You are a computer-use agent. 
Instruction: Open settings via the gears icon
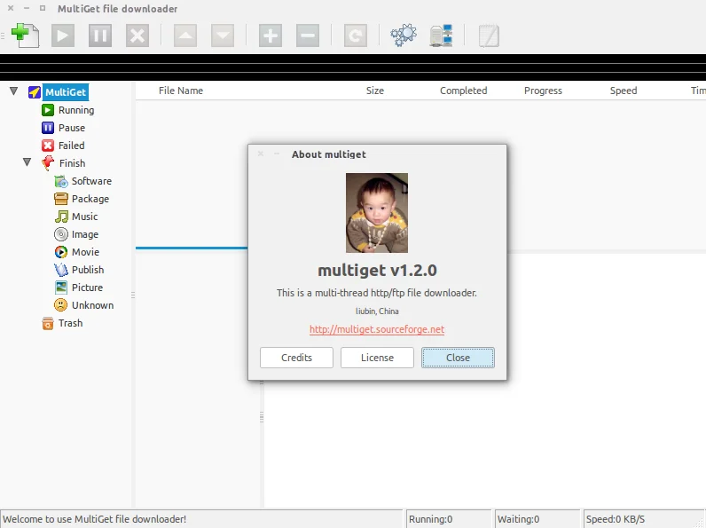click(x=404, y=35)
